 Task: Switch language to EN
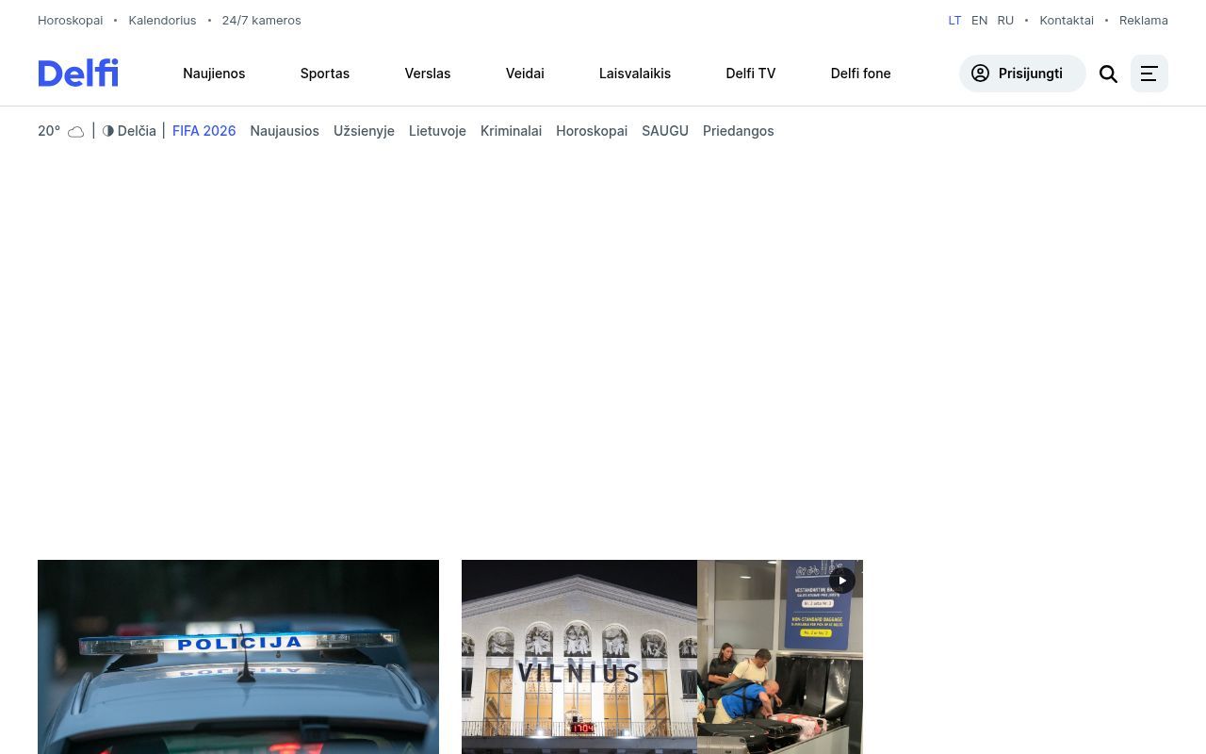[x=980, y=20]
